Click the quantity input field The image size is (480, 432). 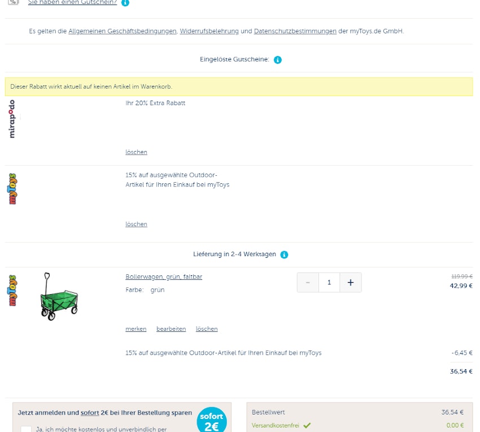click(x=329, y=283)
